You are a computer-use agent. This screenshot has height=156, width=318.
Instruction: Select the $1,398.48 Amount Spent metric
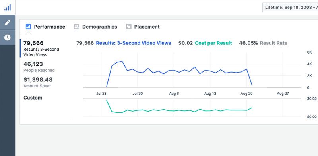point(38,82)
